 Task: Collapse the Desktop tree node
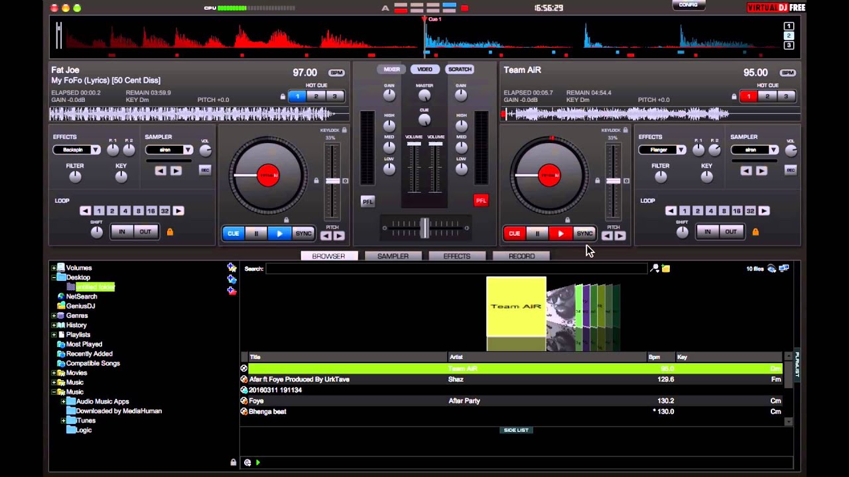click(54, 278)
